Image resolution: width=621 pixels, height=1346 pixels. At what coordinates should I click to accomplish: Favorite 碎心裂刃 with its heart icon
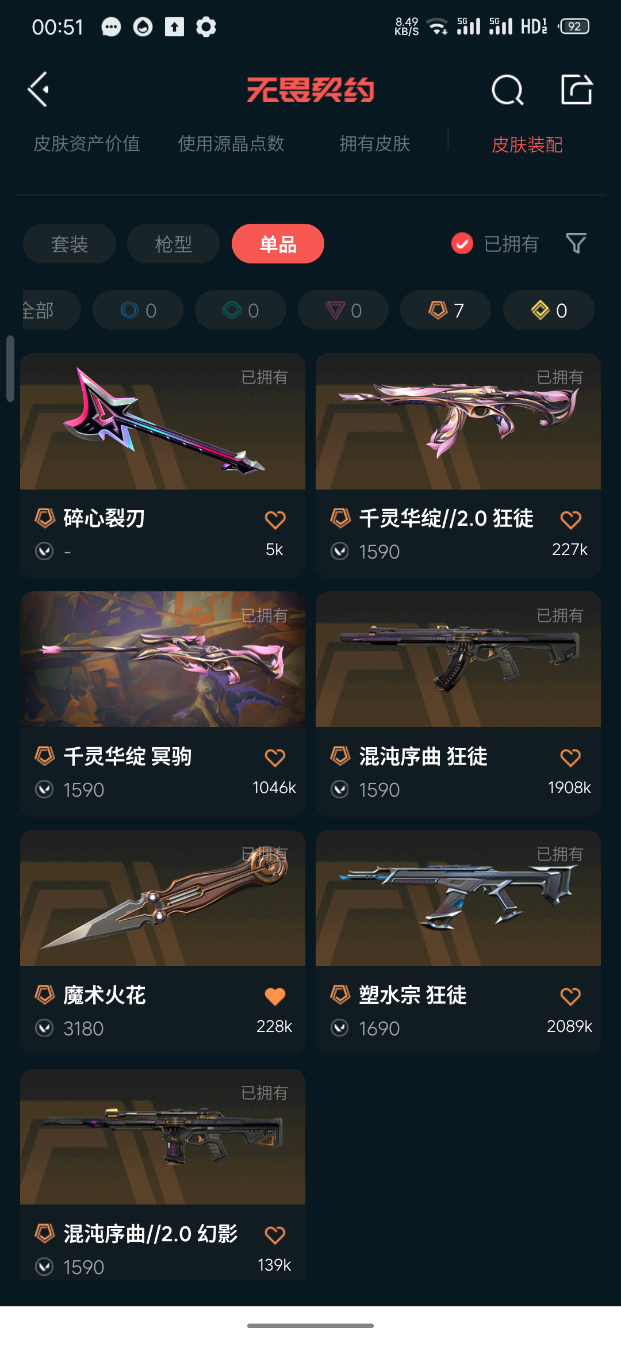pos(275,519)
